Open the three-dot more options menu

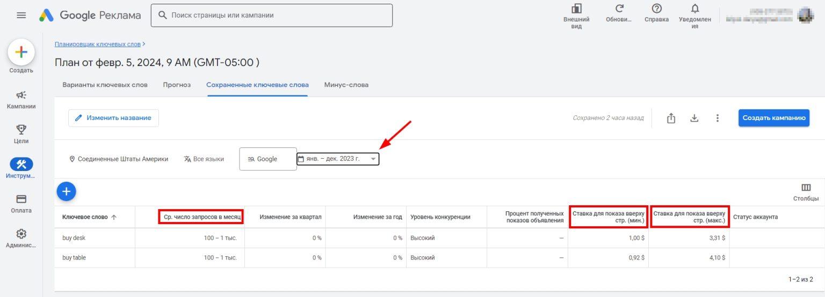[717, 118]
